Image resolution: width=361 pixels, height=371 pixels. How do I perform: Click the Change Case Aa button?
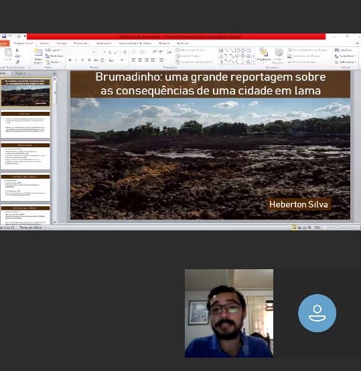111,60
